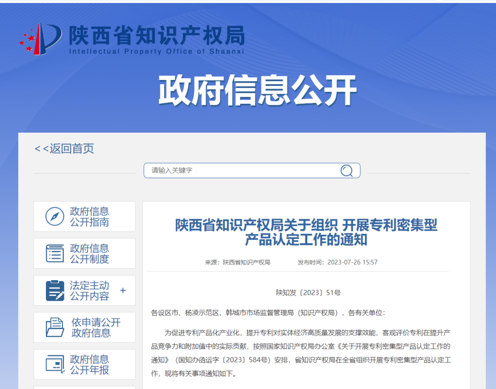Click the pen icon beside 政府信息公开指南
The height and width of the screenshot is (389, 496).
point(55,216)
